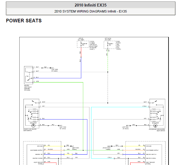Click the 'WHT' label on the passenger switch
181x165 pixels.
pos(145,102)
